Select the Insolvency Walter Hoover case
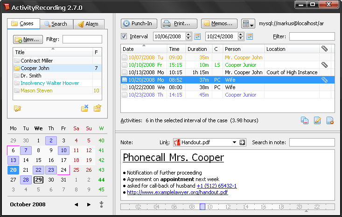 57,83
